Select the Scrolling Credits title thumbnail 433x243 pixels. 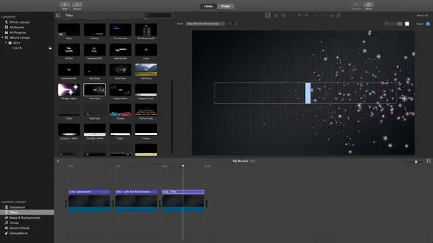tap(146, 30)
